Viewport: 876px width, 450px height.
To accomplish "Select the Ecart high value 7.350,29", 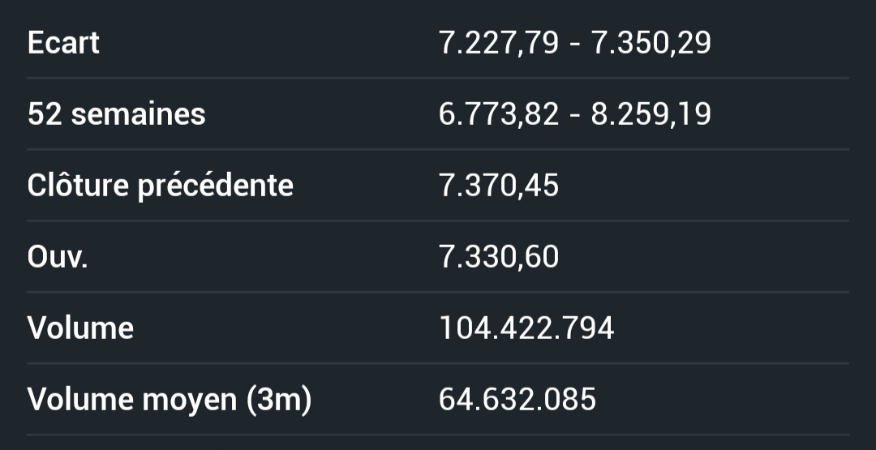I will coord(651,43).
